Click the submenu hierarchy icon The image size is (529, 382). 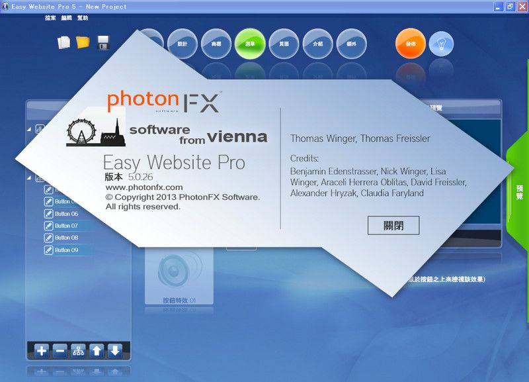(x=78, y=352)
